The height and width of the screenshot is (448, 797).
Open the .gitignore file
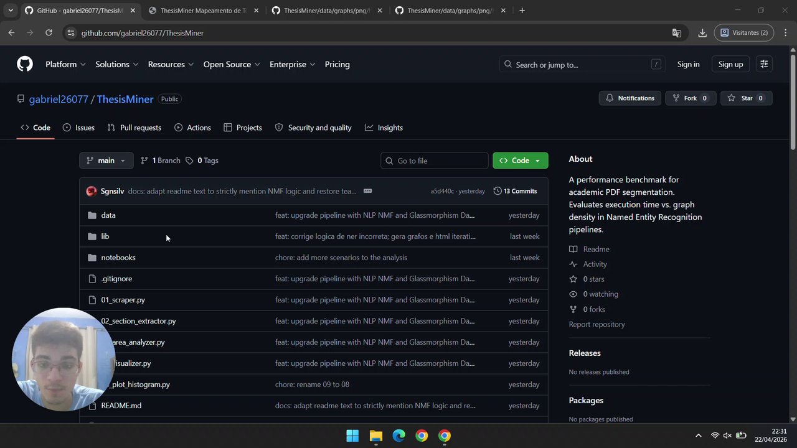(x=116, y=279)
